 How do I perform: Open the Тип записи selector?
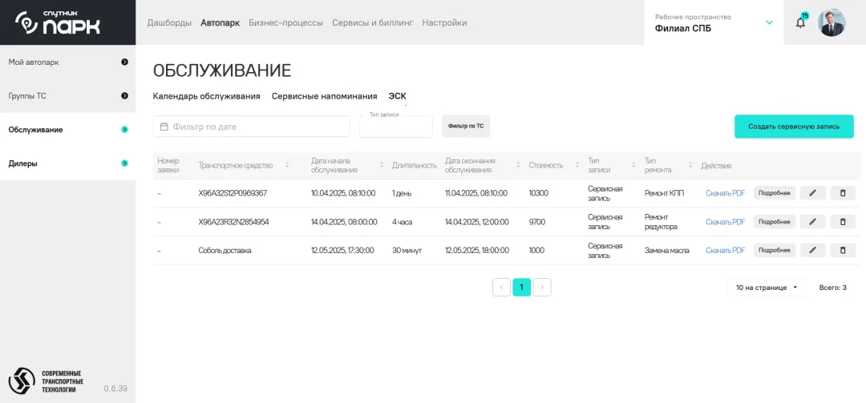pos(395,127)
